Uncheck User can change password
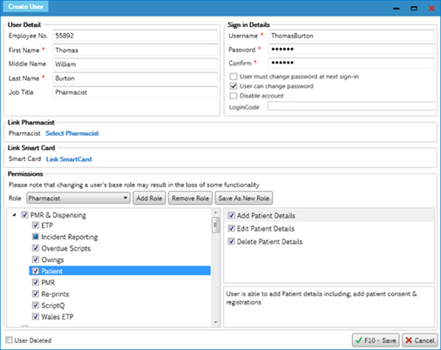This screenshot has width=441, height=350. pyautogui.click(x=234, y=86)
